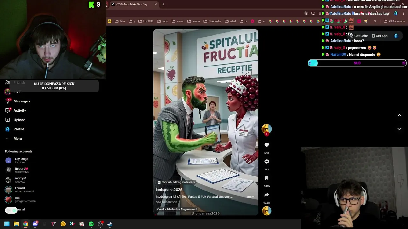Open Upload in TikTok sidebar
Image resolution: width=408 pixels, height=229 pixels.
[x=19, y=120]
